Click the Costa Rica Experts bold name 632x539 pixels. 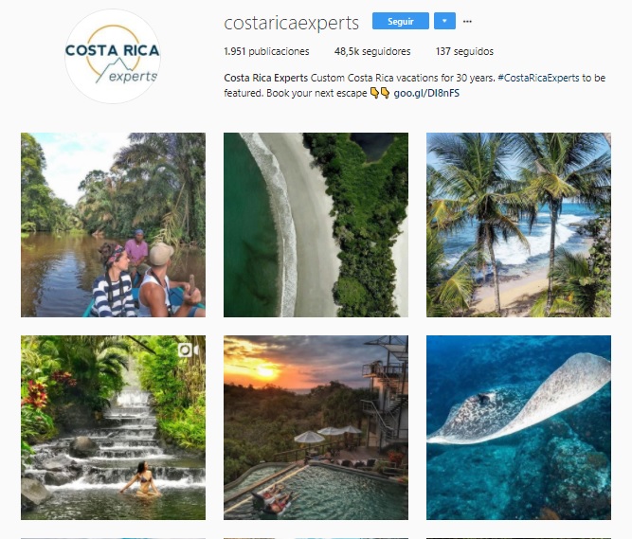(x=265, y=78)
